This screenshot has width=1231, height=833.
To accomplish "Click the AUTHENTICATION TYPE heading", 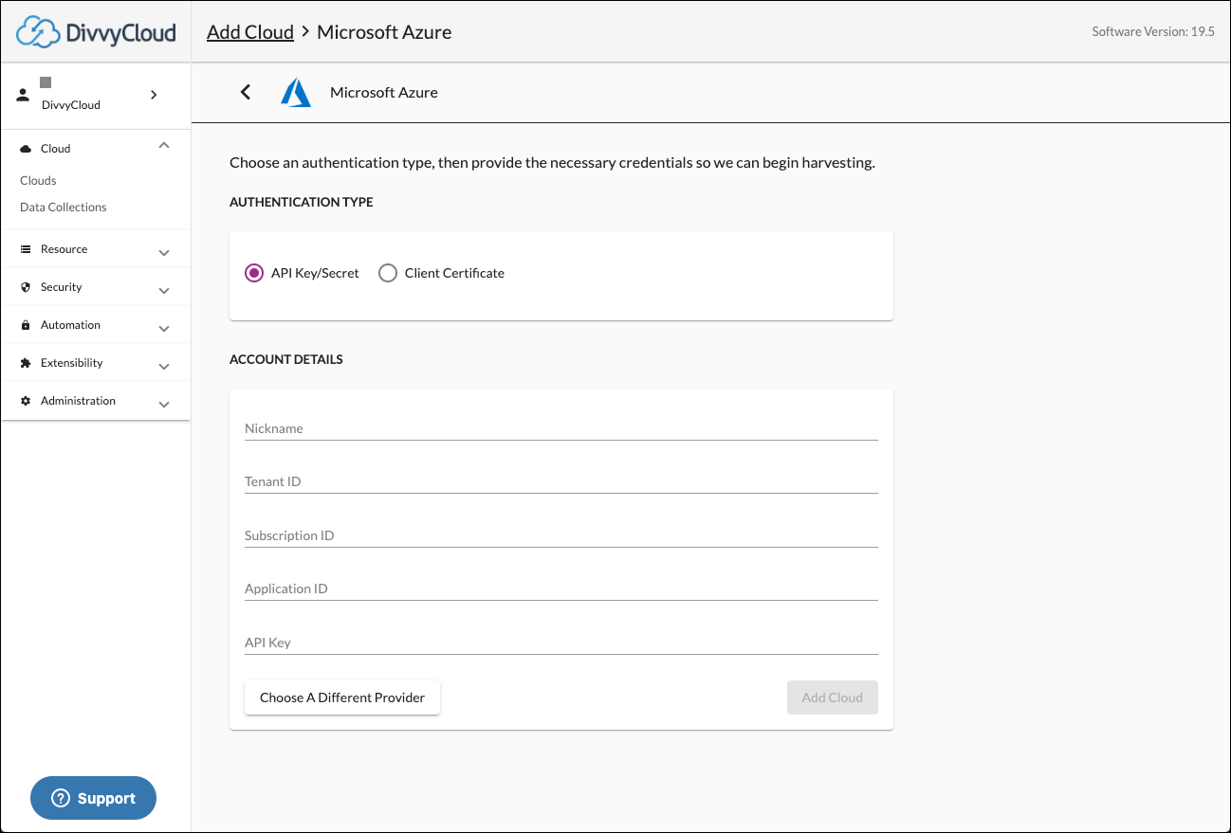I will pos(302,202).
